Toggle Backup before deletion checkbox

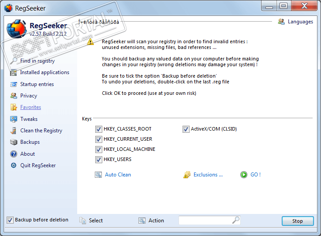(x=10, y=220)
